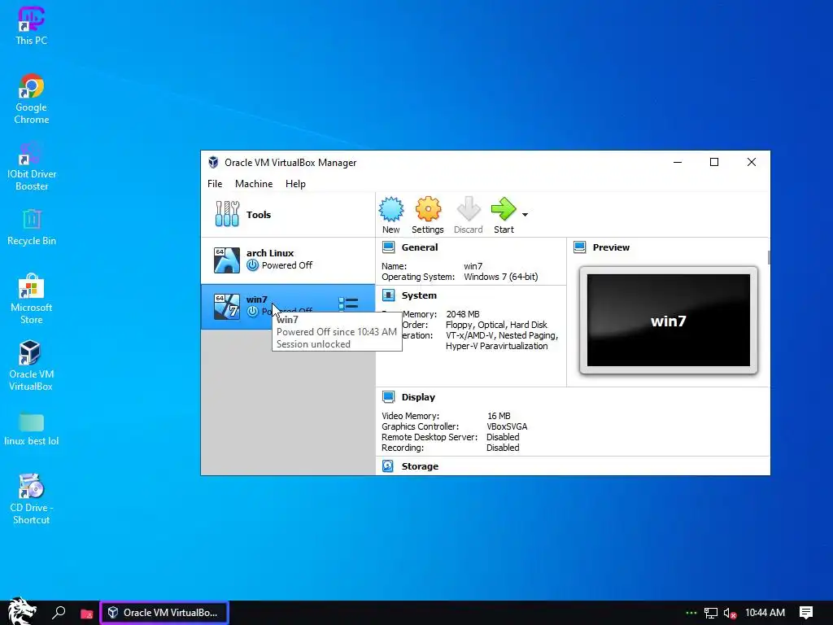Click the New virtual machine icon
833x625 pixels.
coord(391,209)
